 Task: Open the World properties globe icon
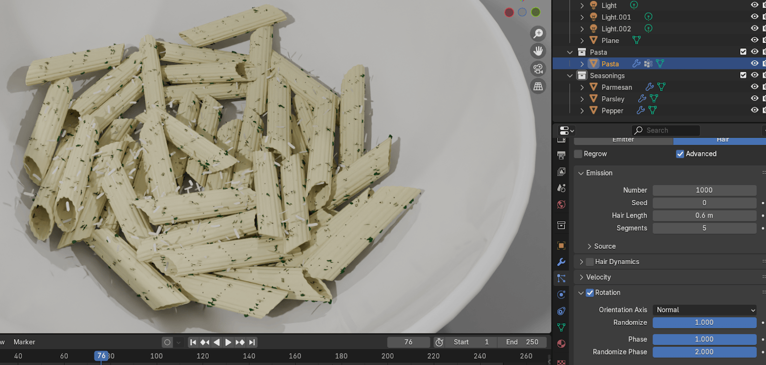point(562,205)
